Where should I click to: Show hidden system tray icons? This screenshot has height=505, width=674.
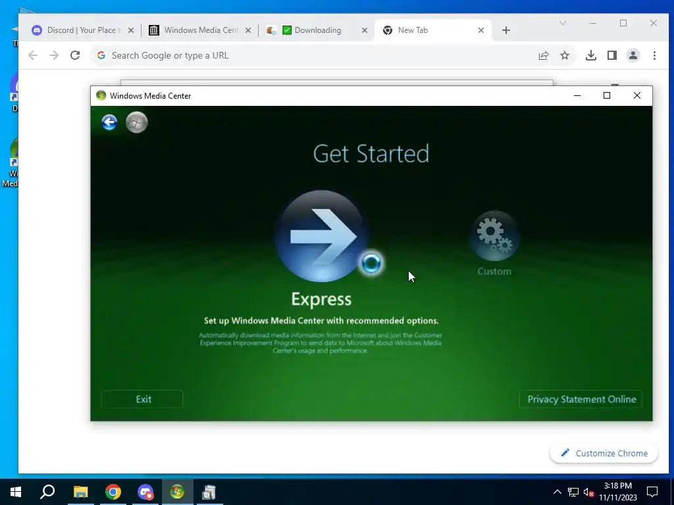point(557,492)
